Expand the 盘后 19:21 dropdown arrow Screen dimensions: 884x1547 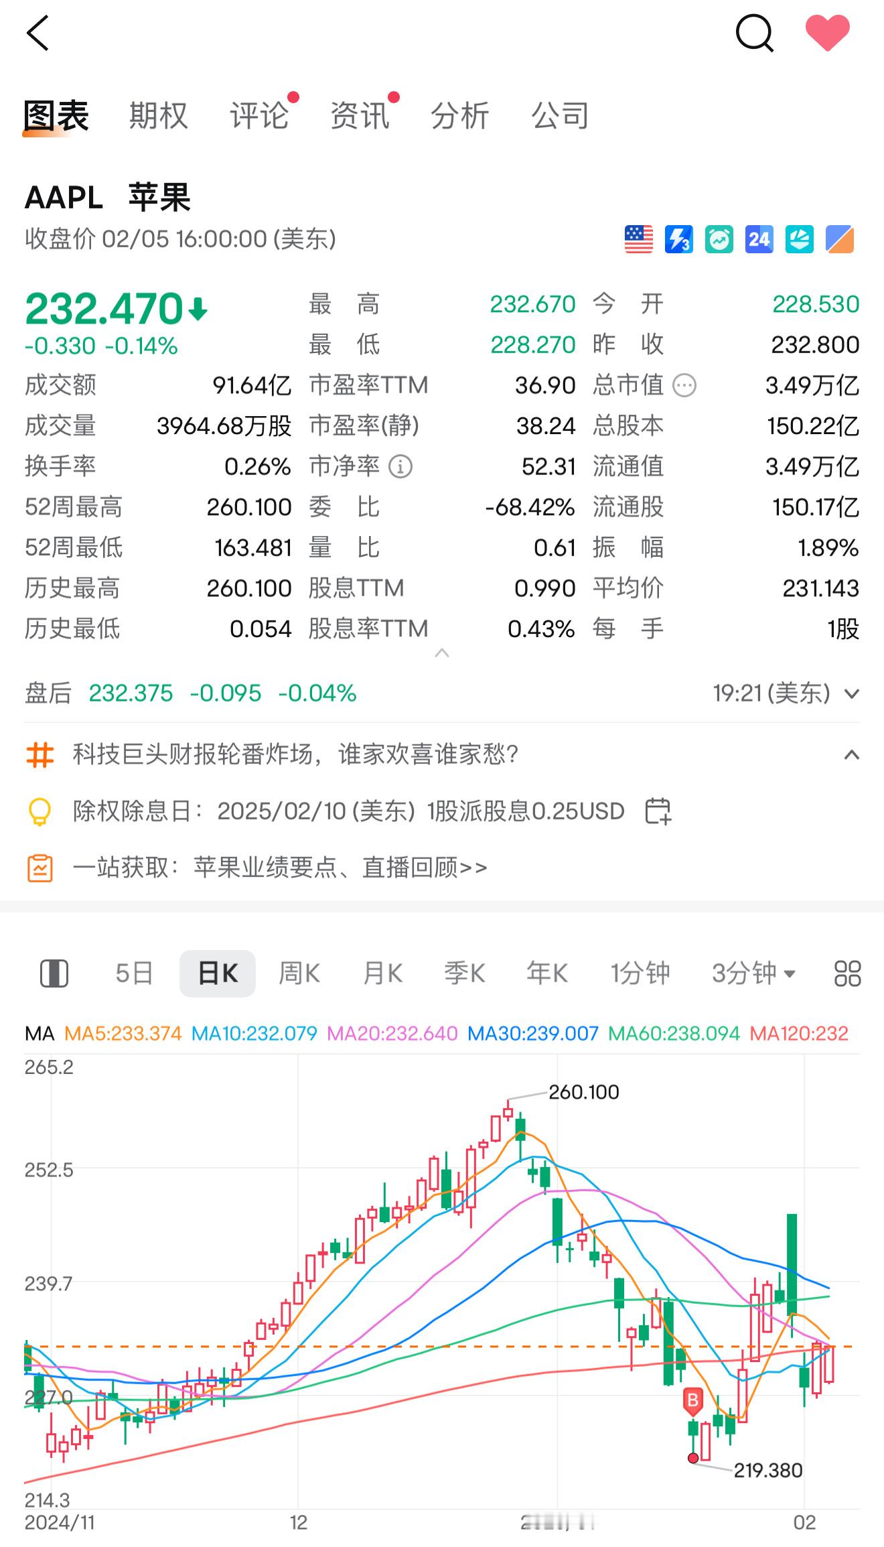point(851,693)
